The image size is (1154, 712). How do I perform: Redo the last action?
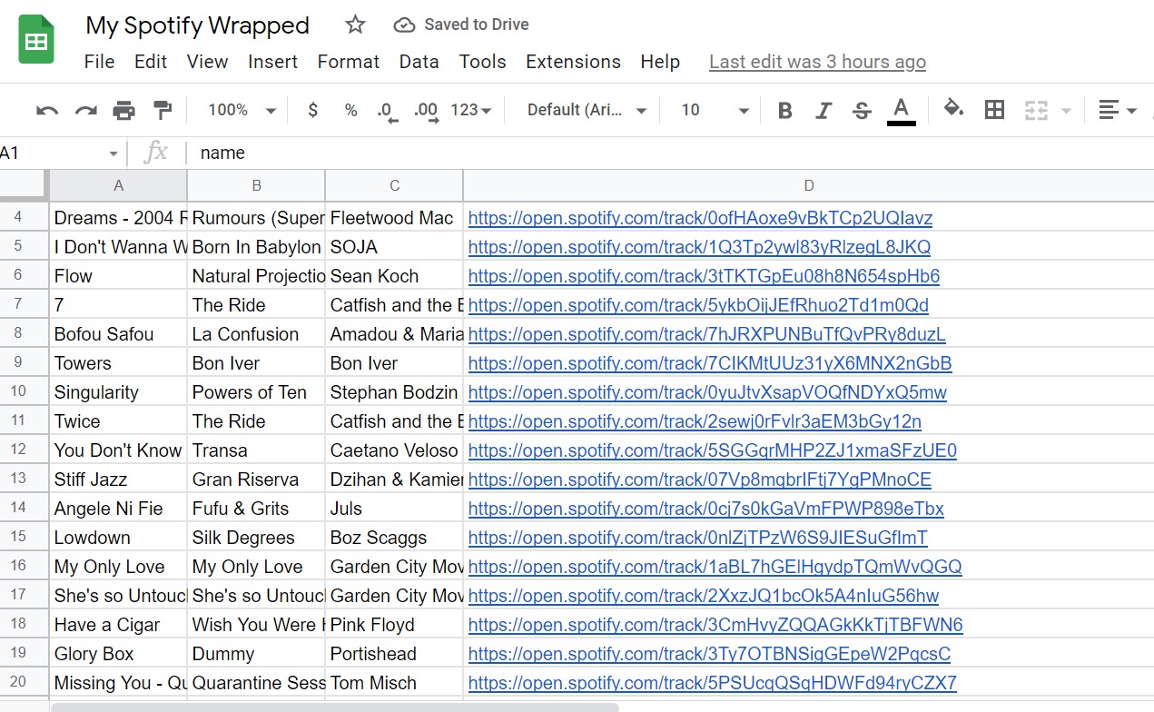(85, 111)
